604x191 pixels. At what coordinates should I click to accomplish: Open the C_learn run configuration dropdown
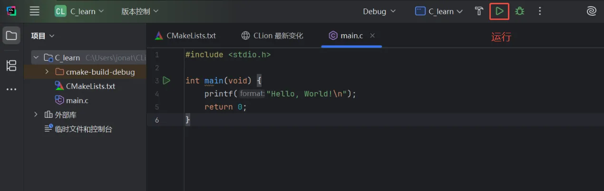pos(438,11)
